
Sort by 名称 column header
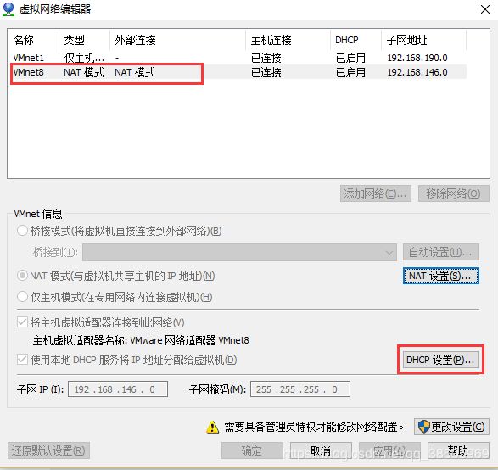coord(33,40)
